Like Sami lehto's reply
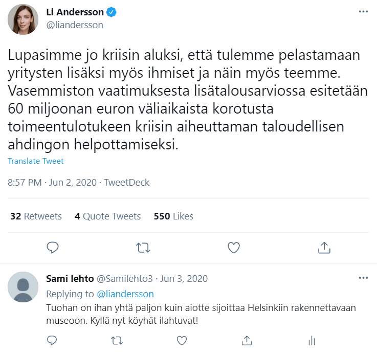 coord(182,340)
